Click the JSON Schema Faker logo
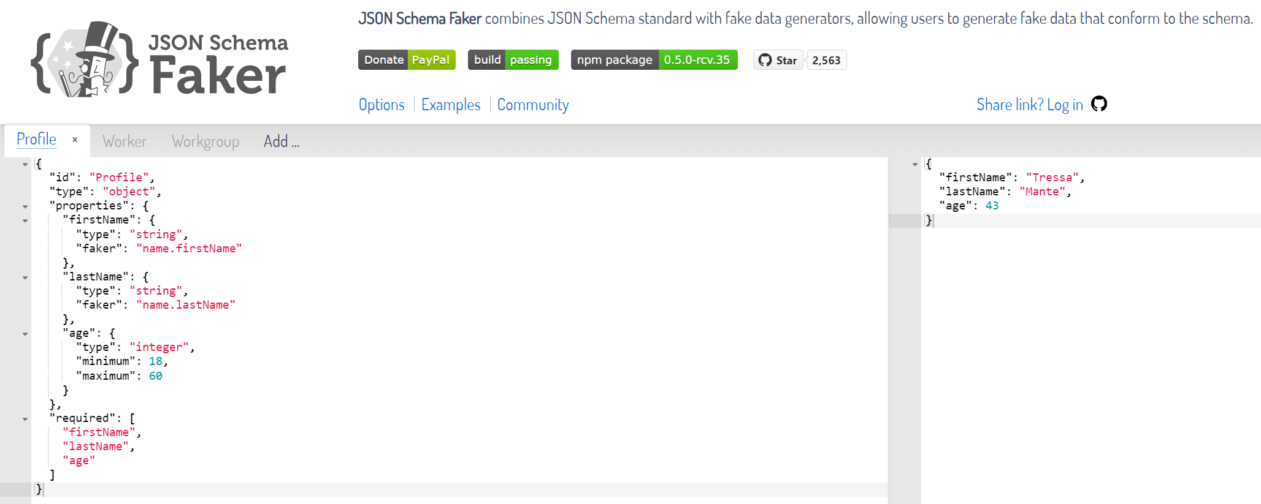Image resolution: width=1261 pixels, height=504 pixels. 159,60
